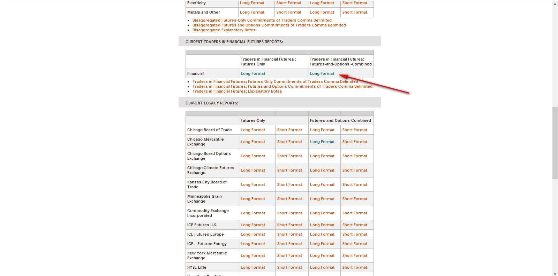Viewport: 558px width, 276px height.
Task: Open ICE – Futures Energy Futures Only Long Format
Action: click(253, 244)
